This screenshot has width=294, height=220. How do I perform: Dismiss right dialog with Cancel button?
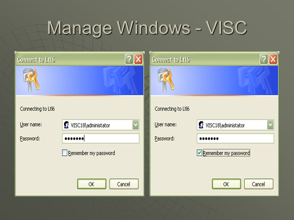[x=258, y=184]
